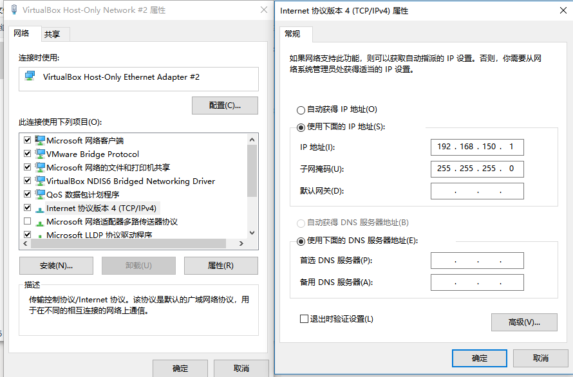Click the horizontal scrollbar thumb in the items list
The image size is (573, 377).
pos(128,244)
